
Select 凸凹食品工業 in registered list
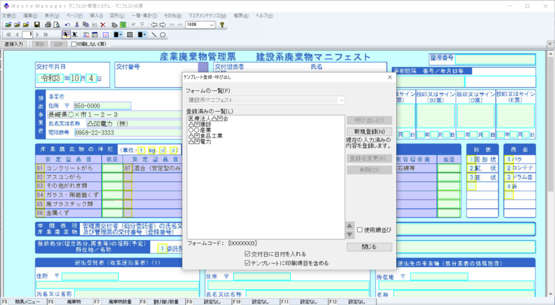click(x=205, y=136)
